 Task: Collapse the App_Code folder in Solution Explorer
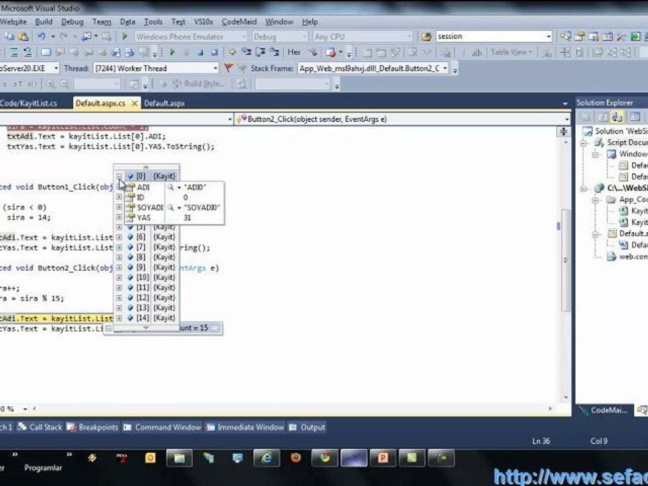click(595, 200)
